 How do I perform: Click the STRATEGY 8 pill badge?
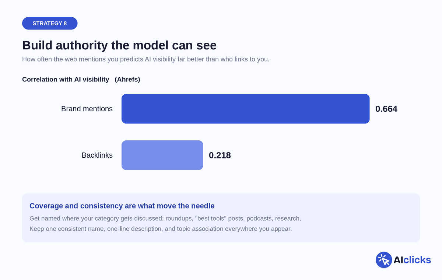[50, 23]
